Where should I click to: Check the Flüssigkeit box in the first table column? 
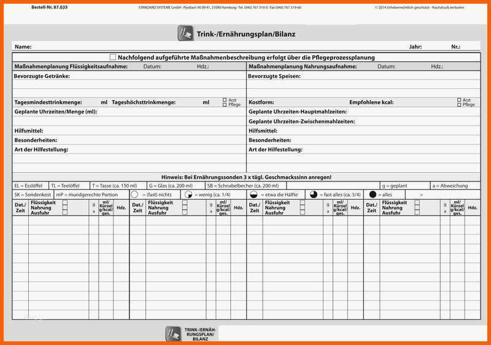65,202
